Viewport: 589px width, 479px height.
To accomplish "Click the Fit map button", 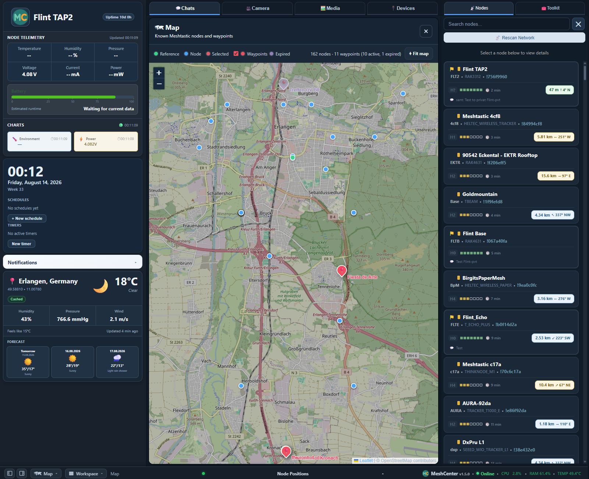I will point(419,54).
